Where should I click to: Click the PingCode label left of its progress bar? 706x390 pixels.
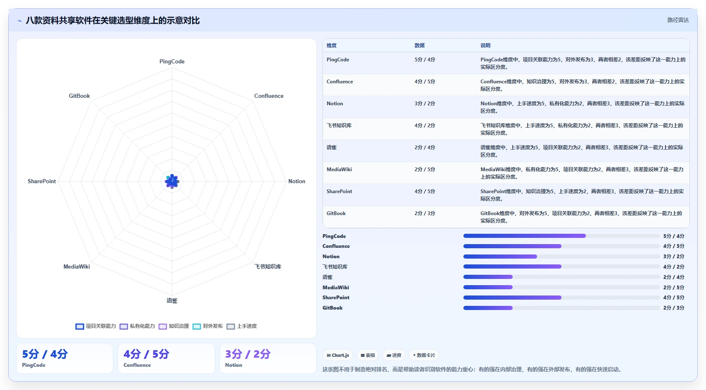(x=334, y=236)
